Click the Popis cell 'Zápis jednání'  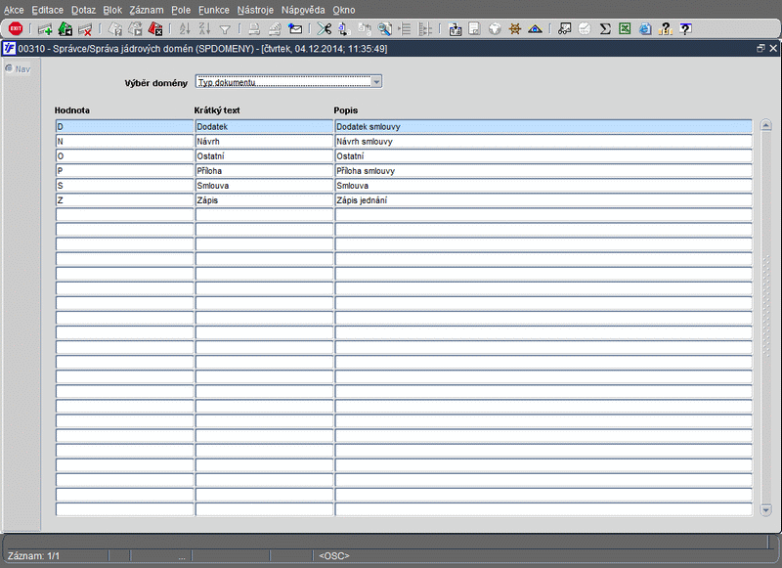coord(543,200)
